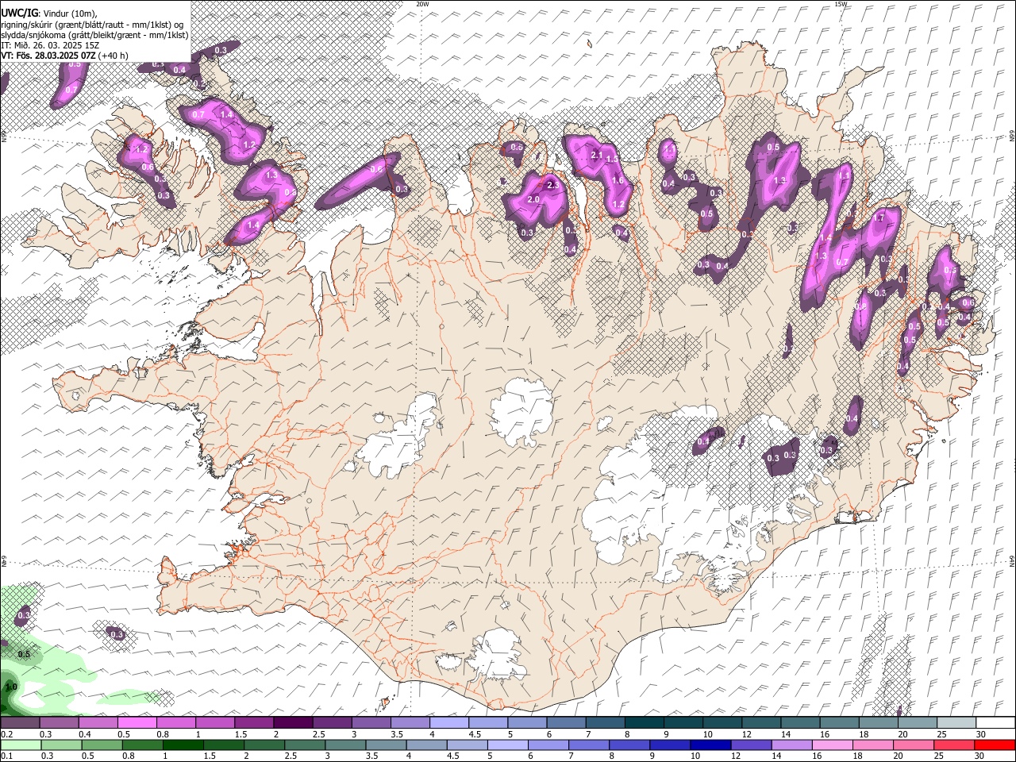
Task: Click the '2.1' snowfall value on the map
Action: pos(598,155)
